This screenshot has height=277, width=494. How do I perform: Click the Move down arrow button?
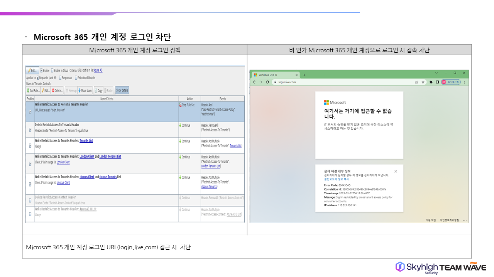click(85, 90)
